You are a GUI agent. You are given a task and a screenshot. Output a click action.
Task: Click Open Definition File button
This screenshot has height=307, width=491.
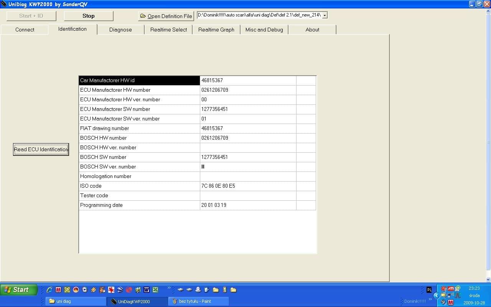point(166,16)
